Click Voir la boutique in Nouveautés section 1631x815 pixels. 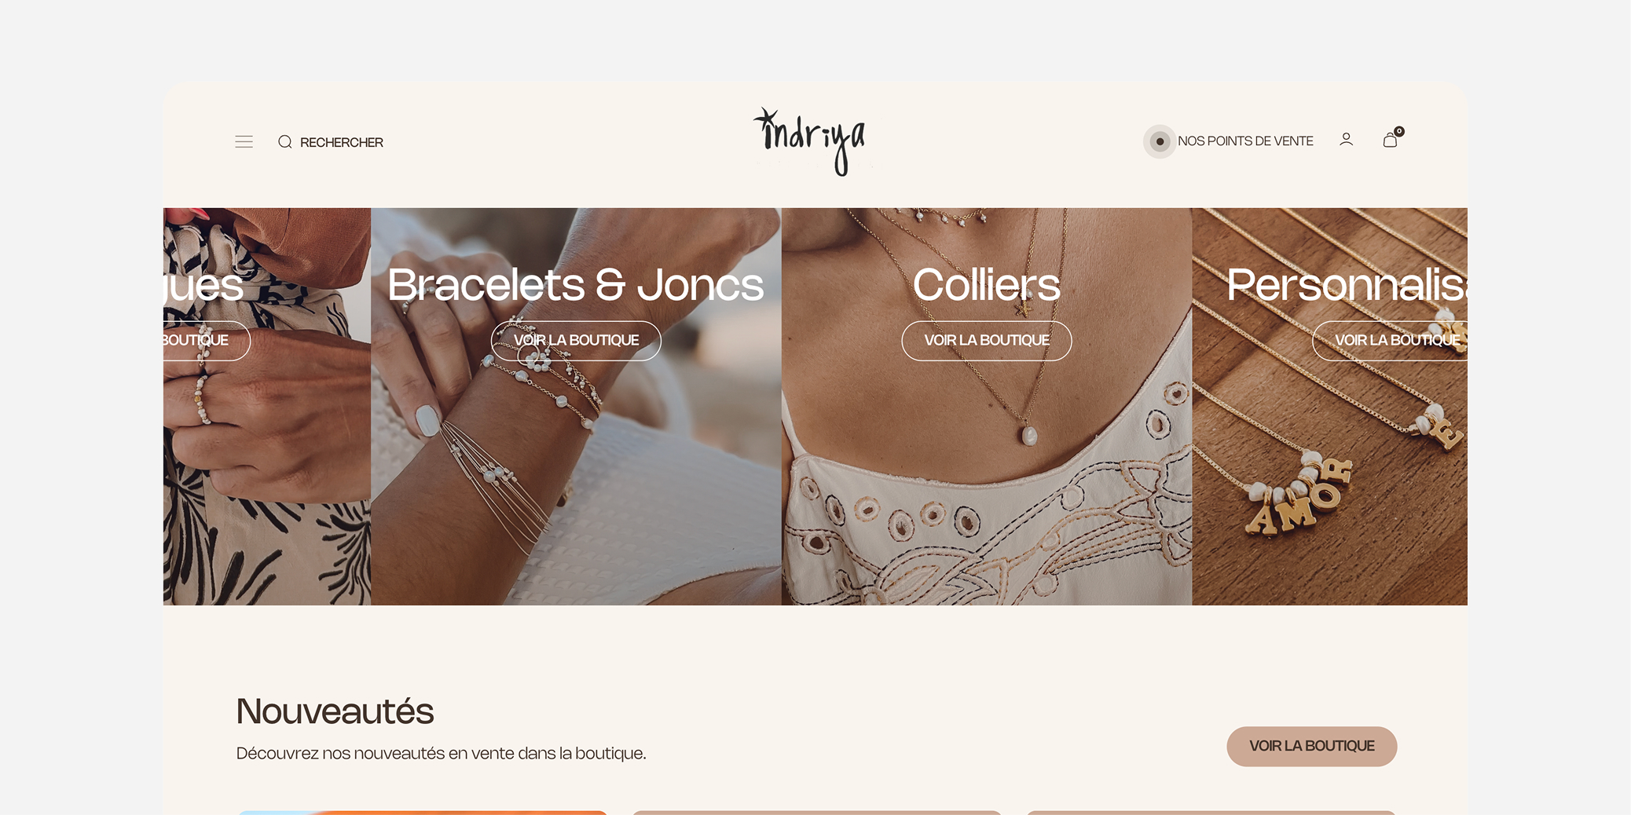(x=1311, y=746)
